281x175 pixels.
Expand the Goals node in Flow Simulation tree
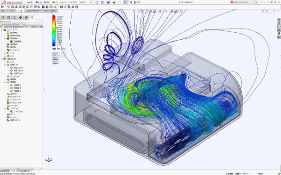point(5,53)
